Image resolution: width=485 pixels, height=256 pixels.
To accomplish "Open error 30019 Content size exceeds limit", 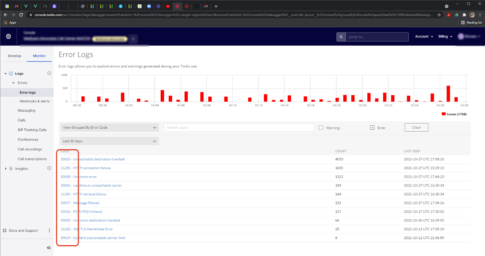I will pos(93,238).
